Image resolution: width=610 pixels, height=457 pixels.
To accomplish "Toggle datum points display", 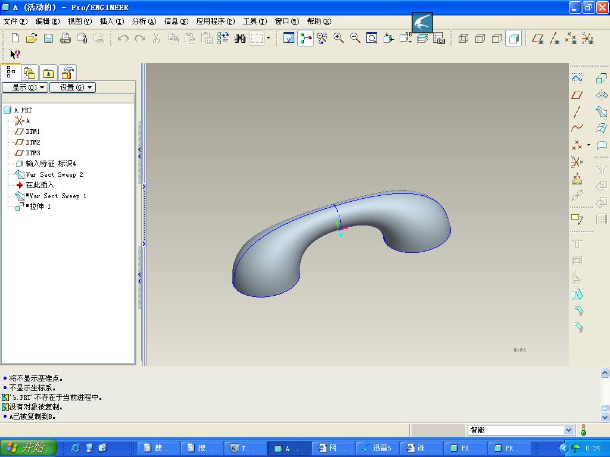I will click(571, 38).
